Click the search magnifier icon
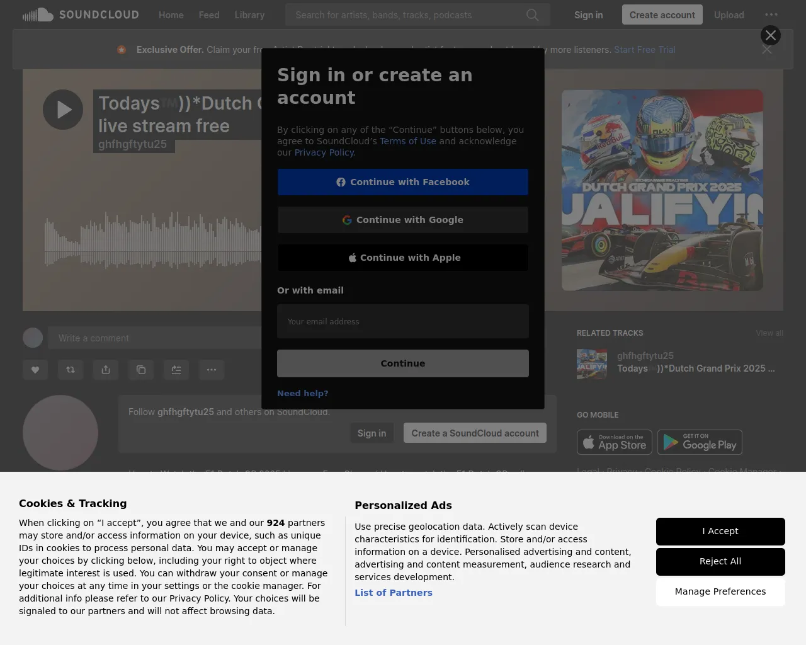806x645 pixels. 533,14
